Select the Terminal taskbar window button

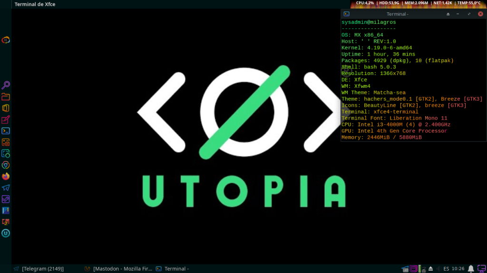click(174, 269)
